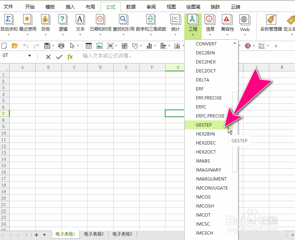Click the screenshot camera icon
Screen dimensions: 295x240
[110, 46]
